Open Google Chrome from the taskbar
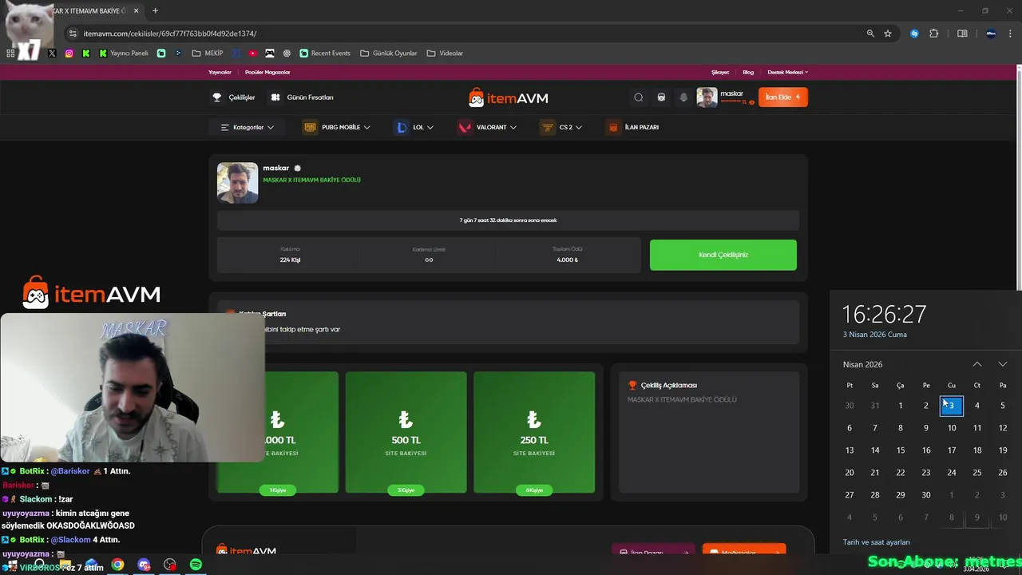Viewport: 1022px width, 575px height. coord(118,565)
